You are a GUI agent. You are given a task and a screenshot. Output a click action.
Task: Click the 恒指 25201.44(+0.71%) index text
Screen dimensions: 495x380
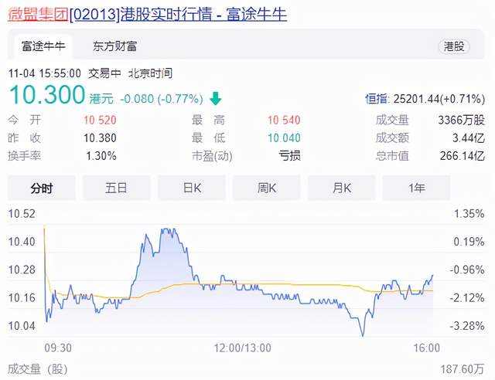425,99
